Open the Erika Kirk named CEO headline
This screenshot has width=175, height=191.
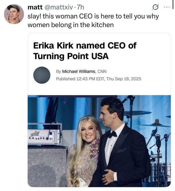coord(85,51)
